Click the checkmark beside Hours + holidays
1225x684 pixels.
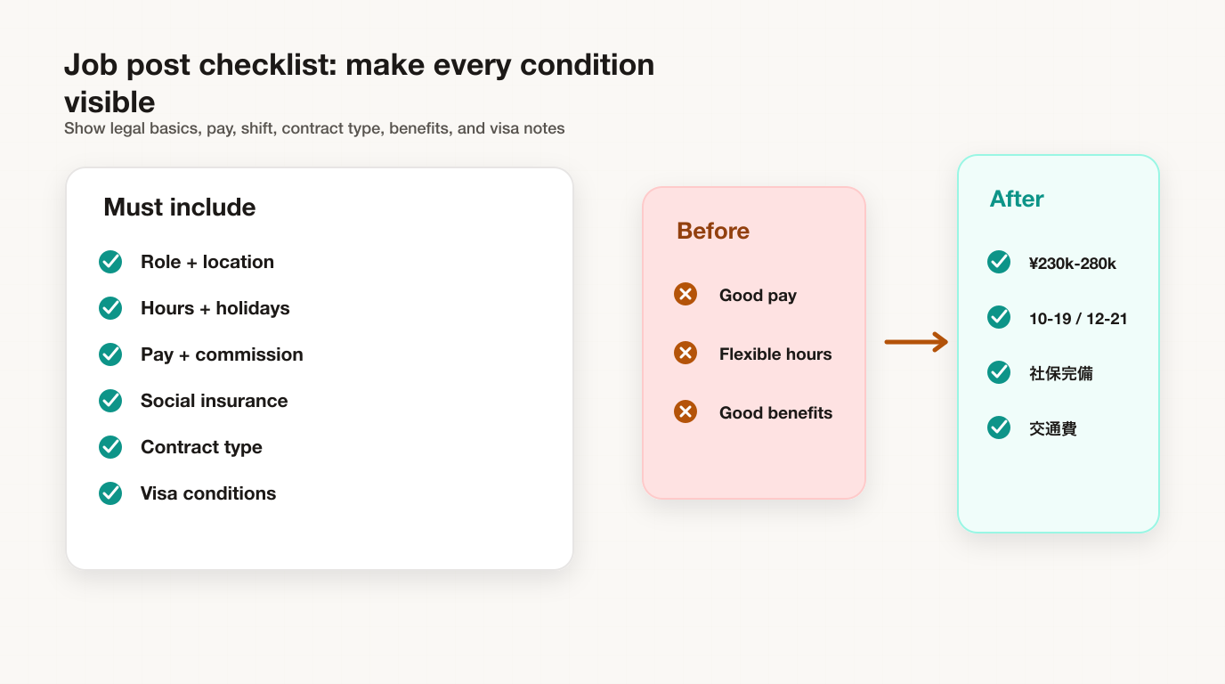coord(110,308)
